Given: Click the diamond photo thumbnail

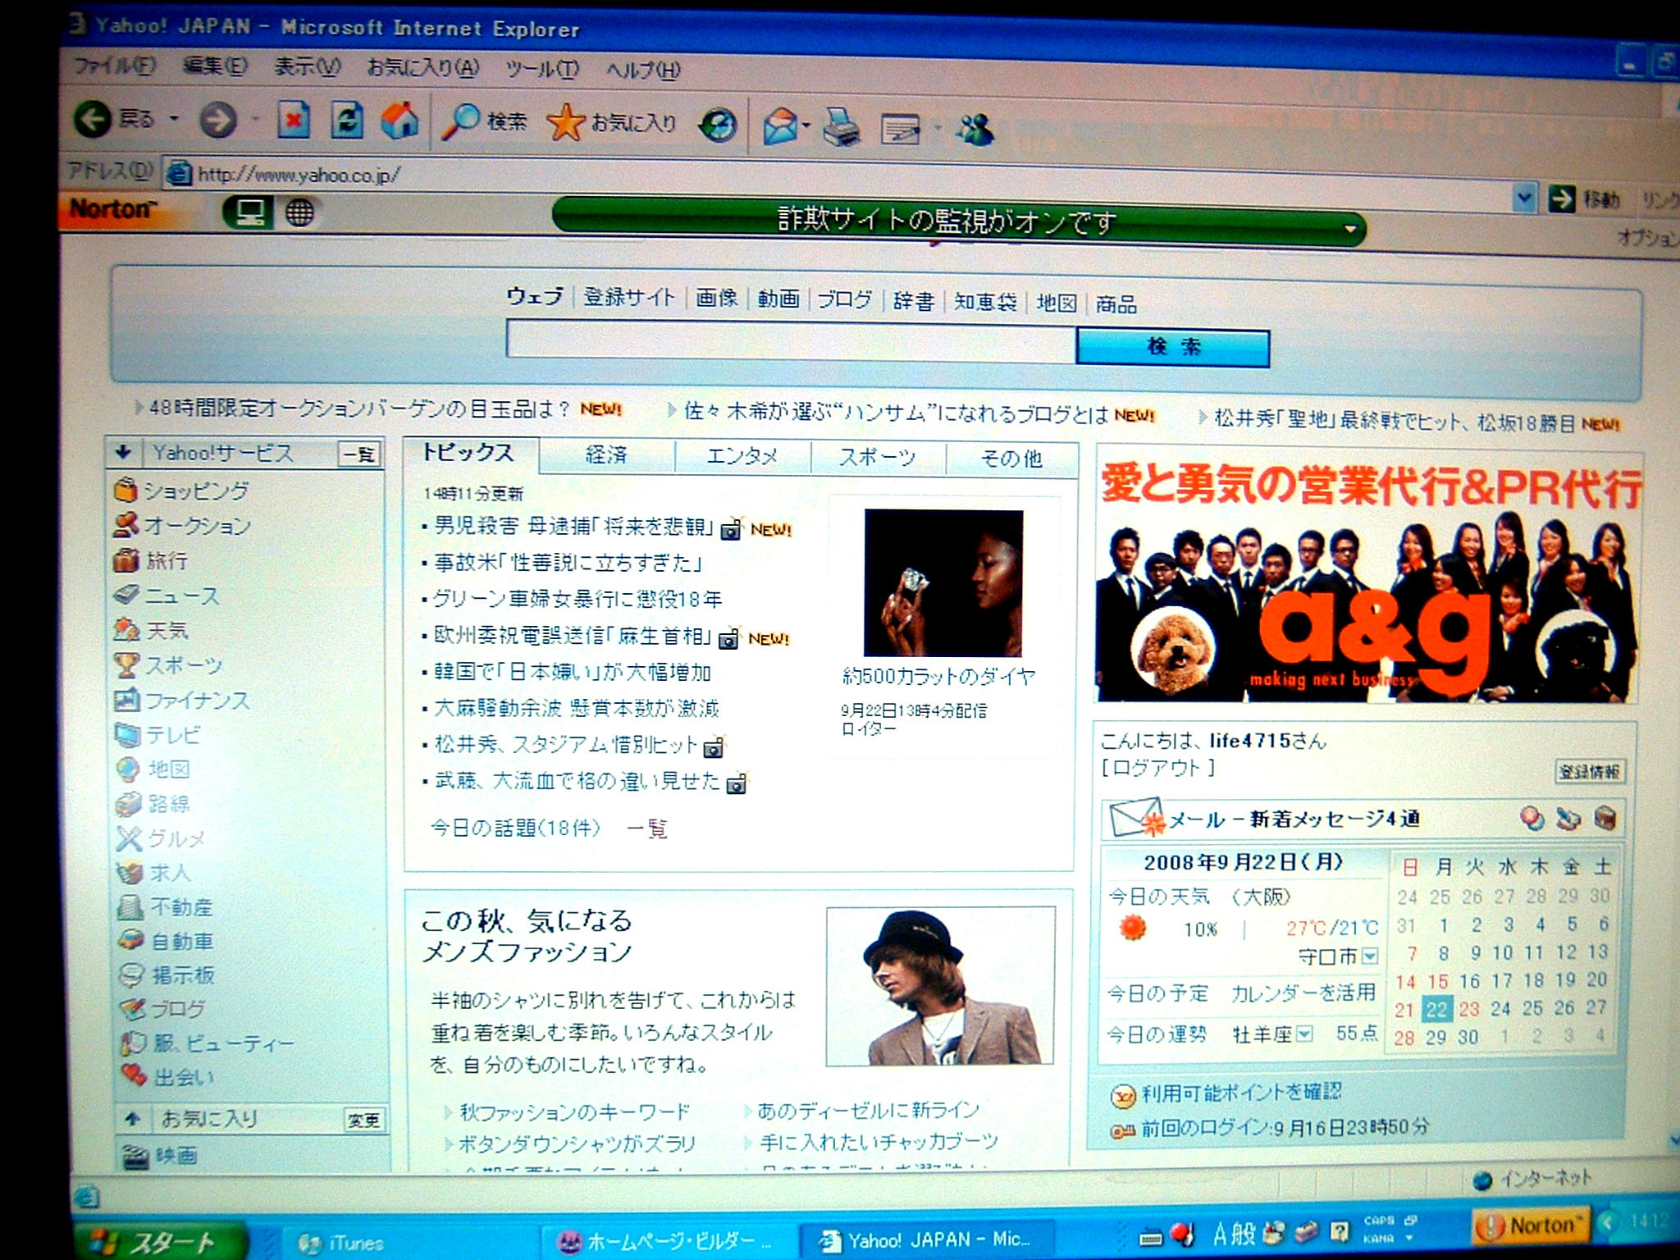Looking at the screenshot, I should tap(943, 582).
